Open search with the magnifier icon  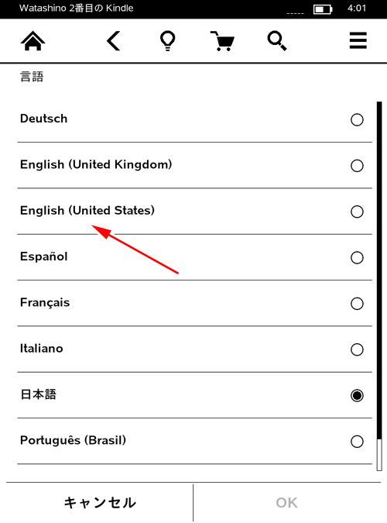pos(277,41)
